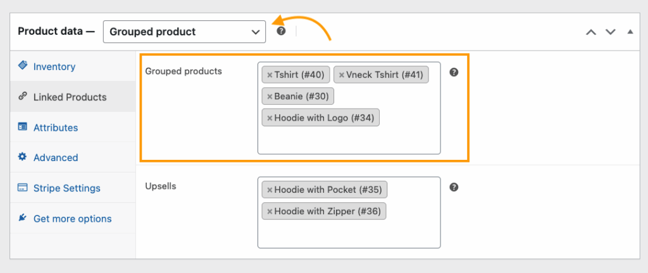Screen dimensions: 648x273
Task: Remove Tshirt (#40) from grouped products
Action: point(270,75)
